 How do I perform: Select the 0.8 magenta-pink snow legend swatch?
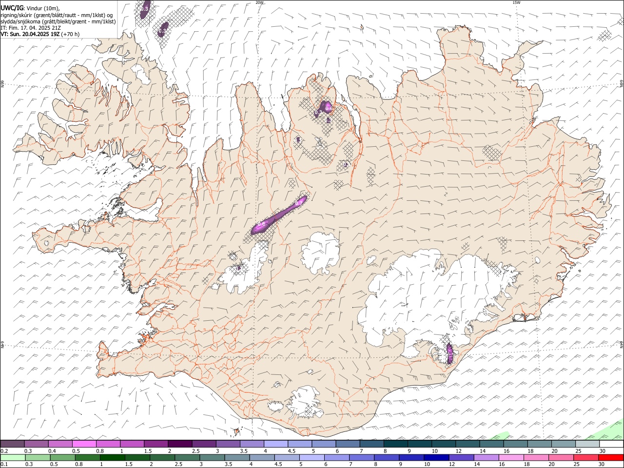point(108,444)
